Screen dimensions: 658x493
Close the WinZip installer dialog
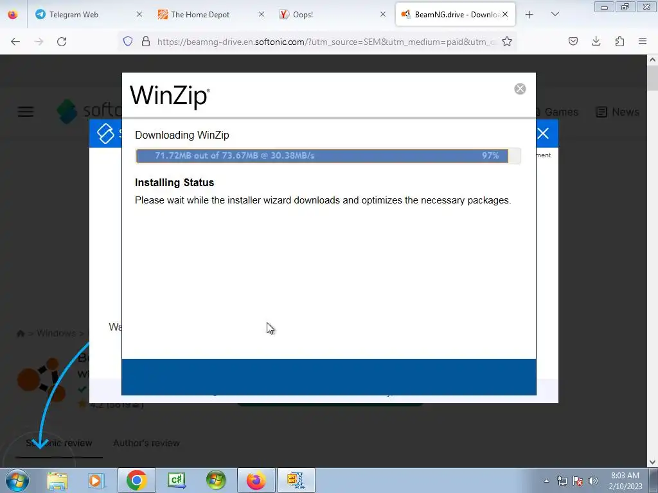[x=520, y=89]
